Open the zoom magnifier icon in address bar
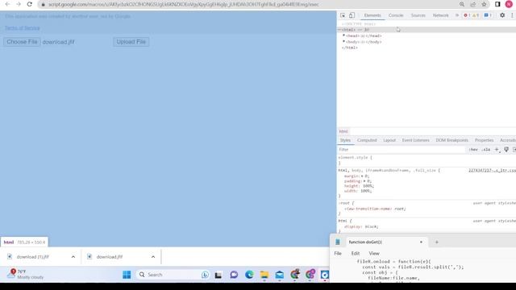 click(x=462, y=4)
